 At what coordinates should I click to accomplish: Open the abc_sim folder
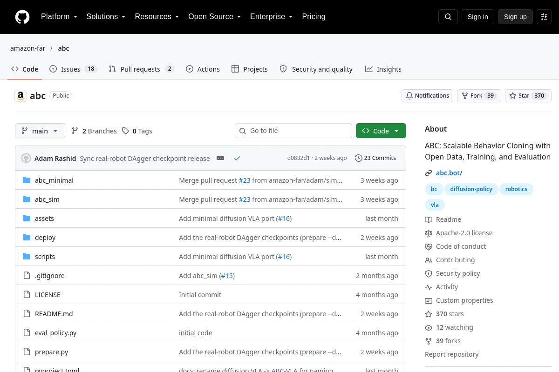(47, 199)
